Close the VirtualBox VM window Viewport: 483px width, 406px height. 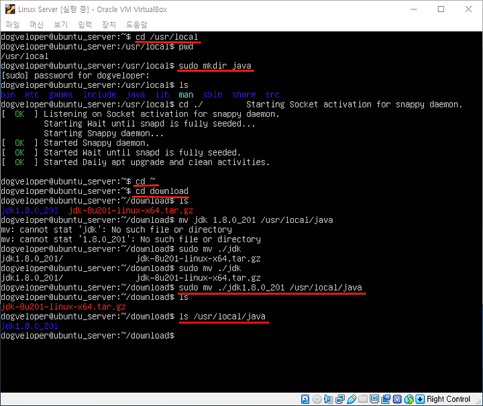pos(468,9)
